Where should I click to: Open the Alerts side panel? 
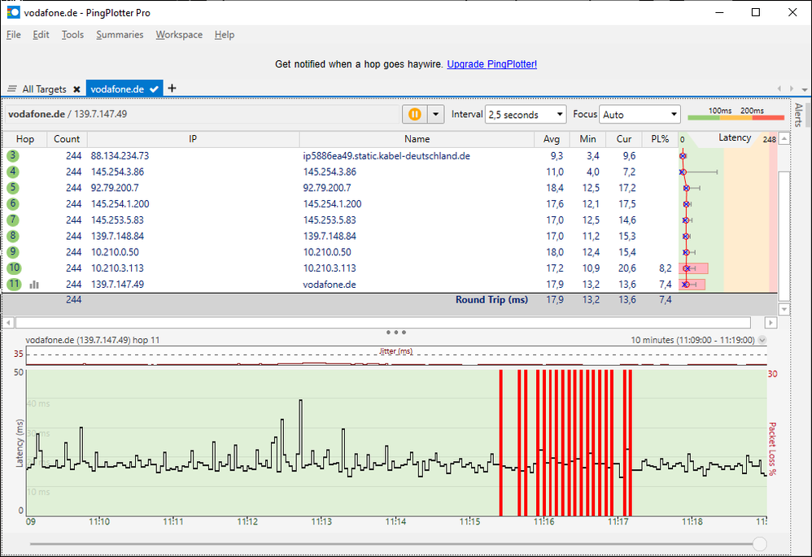[x=798, y=115]
